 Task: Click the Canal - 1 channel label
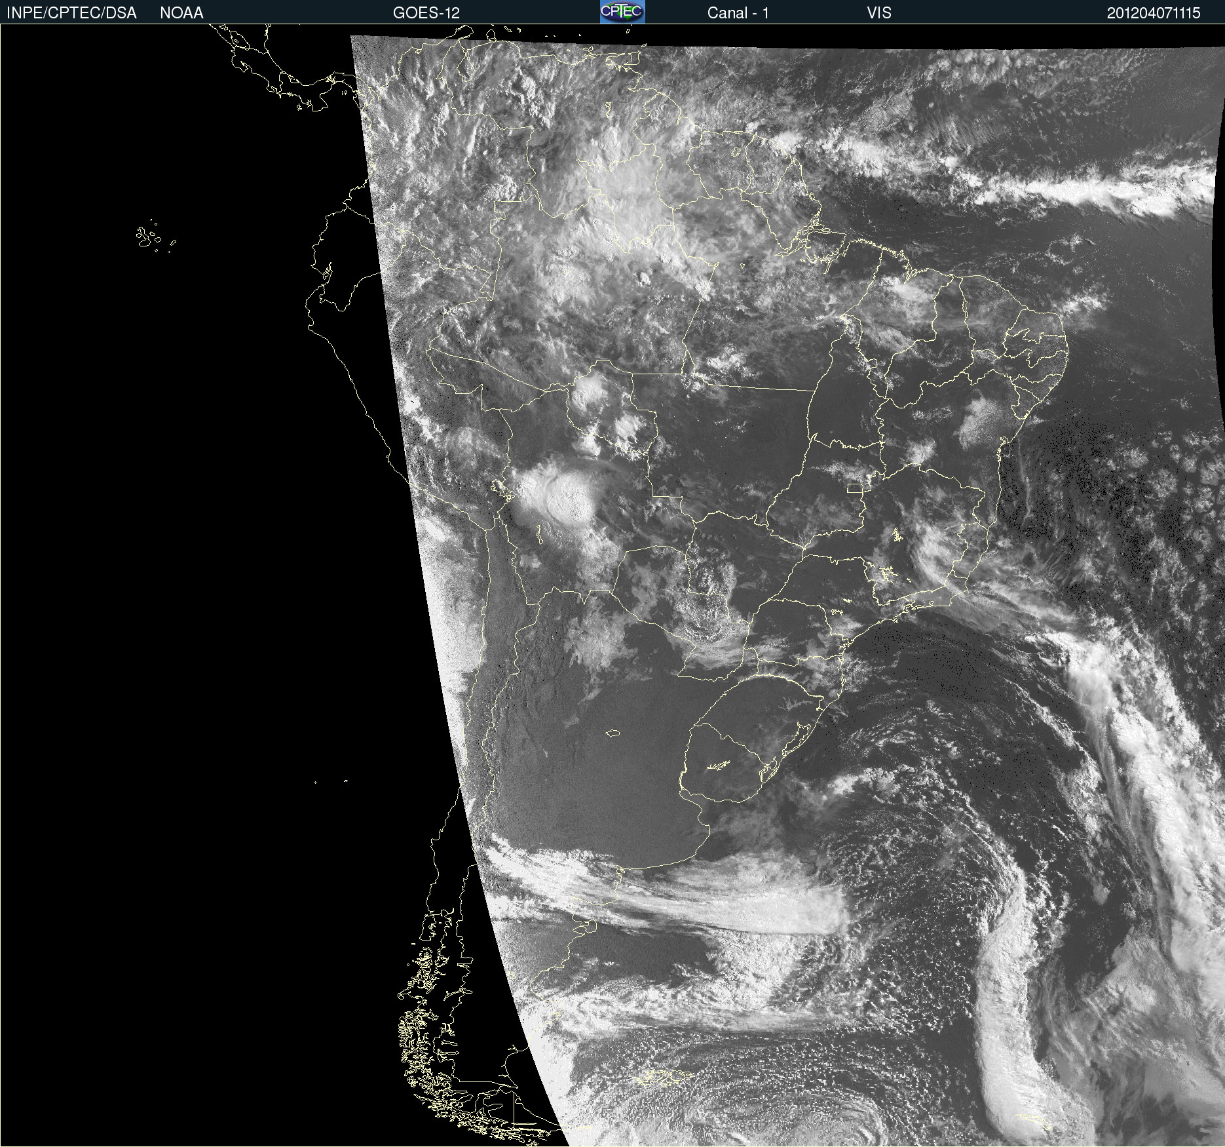point(738,13)
